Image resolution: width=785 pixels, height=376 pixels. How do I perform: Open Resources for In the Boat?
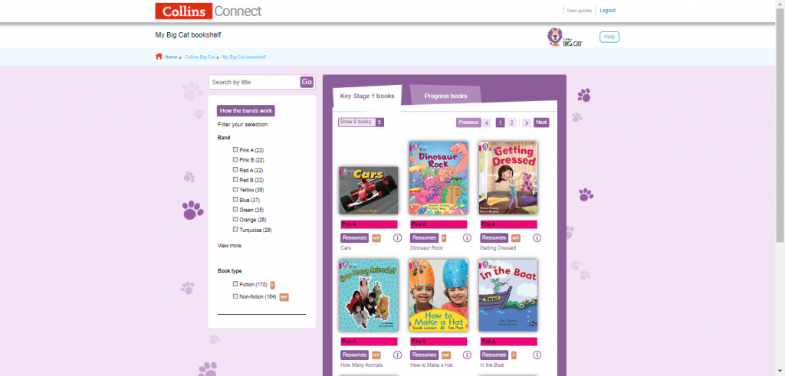pos(494,355)
